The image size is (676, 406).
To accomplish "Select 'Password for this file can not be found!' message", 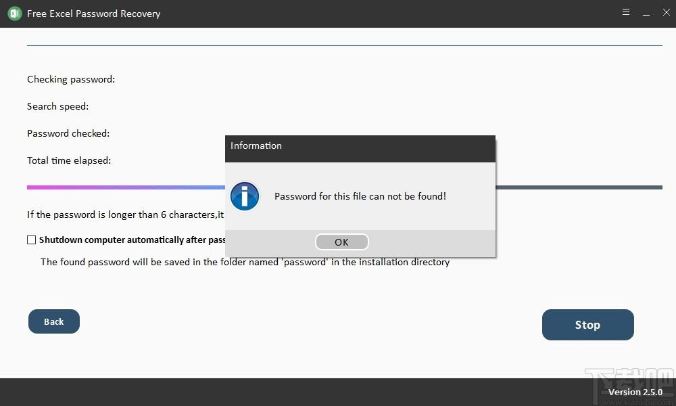I will pyautogui.click(x=360, y=196).
